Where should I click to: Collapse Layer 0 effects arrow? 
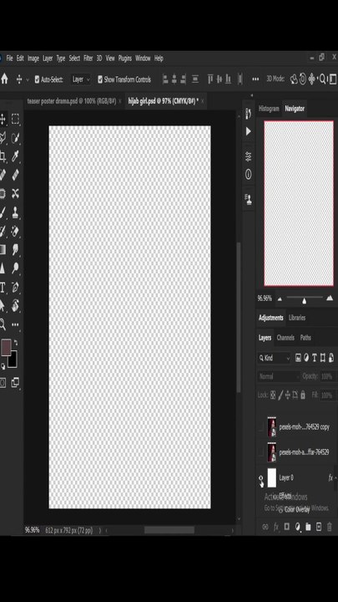click(336, 477)
